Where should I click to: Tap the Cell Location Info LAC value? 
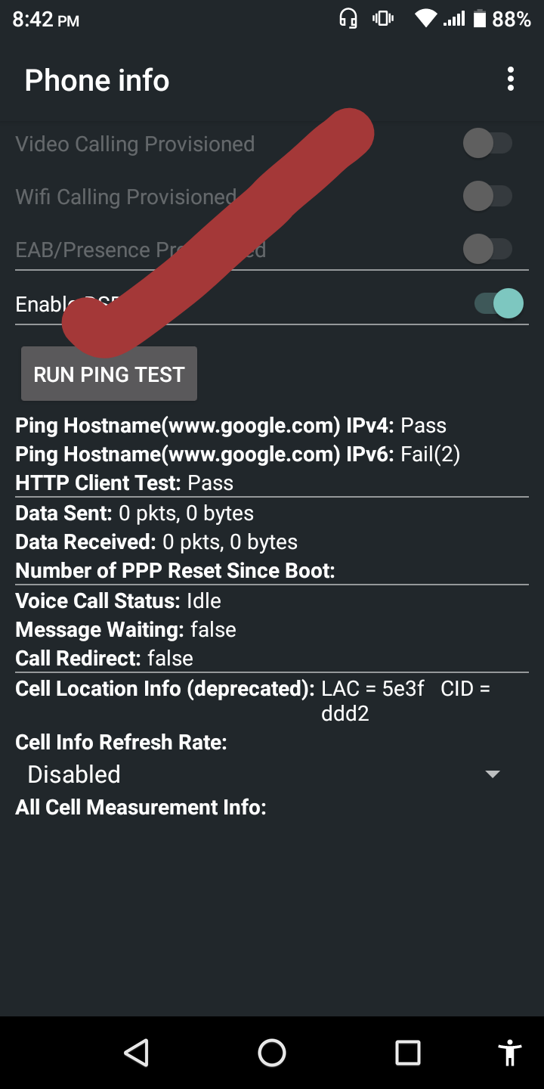[x=372, y=689]
